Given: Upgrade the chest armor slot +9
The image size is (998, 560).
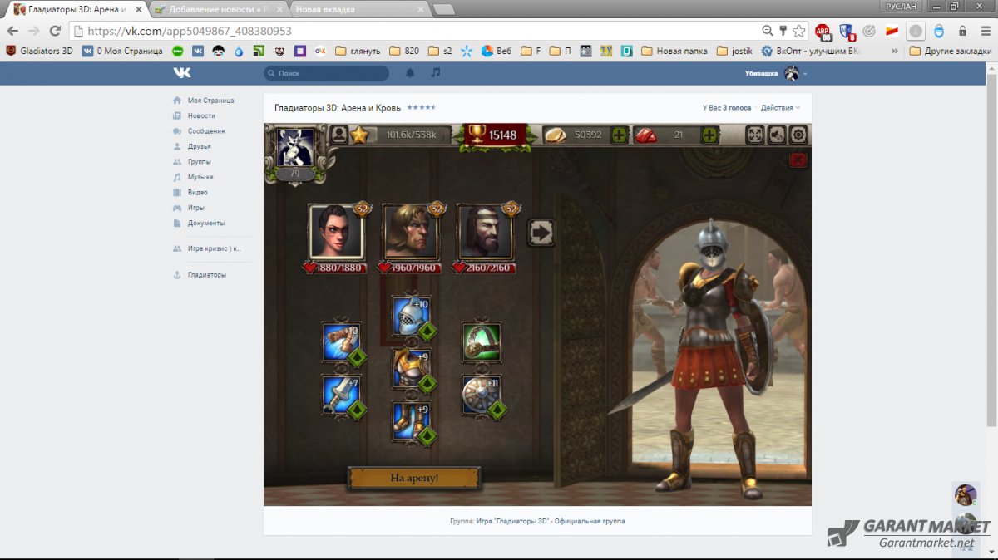Looking at the screenshot, I should [x=412, y=370].
